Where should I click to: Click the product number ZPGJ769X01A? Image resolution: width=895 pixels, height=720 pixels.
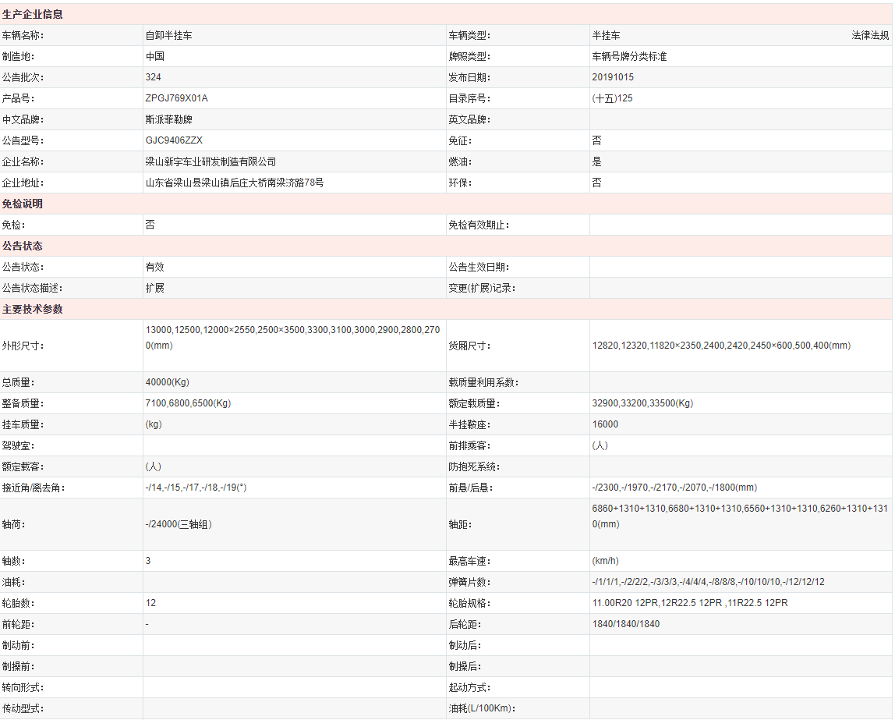(177, 98)
